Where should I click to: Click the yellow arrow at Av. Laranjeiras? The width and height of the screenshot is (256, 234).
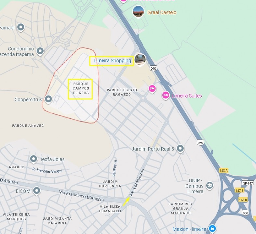(126, 201)
